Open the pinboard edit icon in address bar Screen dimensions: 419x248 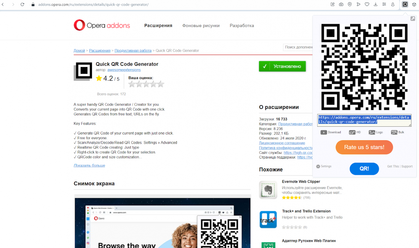click(332, 4)
